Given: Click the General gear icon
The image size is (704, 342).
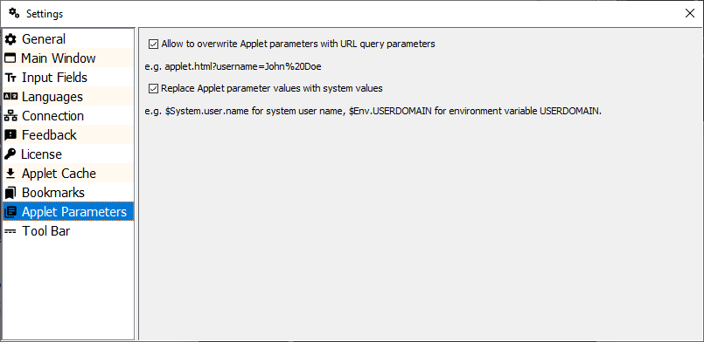Looking at the screenshot, I should (x=10, y=39).
